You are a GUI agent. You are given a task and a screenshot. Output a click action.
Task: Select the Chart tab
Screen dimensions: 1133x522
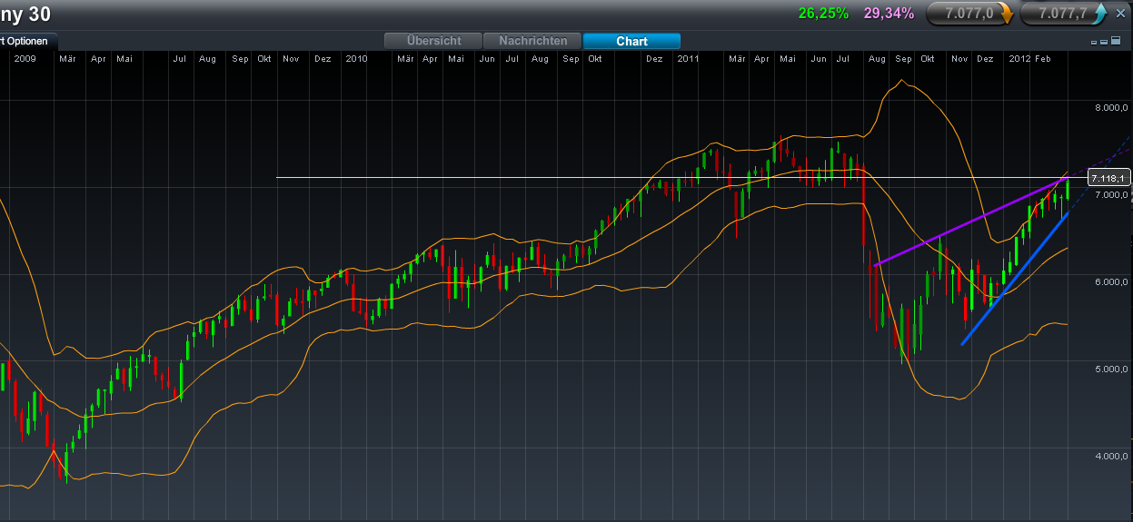tap(631, 41)
